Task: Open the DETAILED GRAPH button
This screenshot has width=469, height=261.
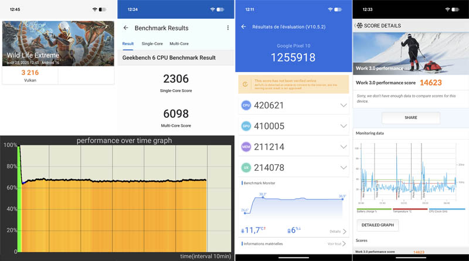Action: coord(377,225)
